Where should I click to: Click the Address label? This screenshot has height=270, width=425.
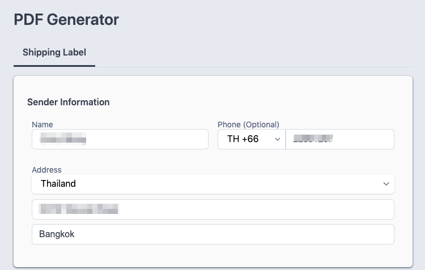point(46,170)
